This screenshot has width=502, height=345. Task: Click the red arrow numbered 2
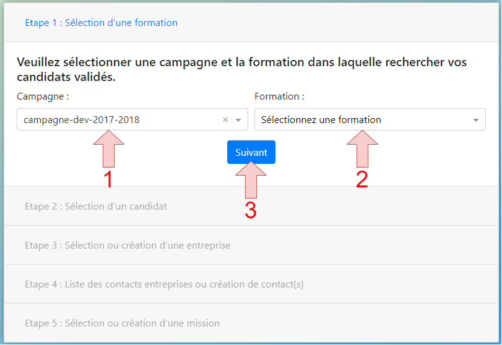362,148
